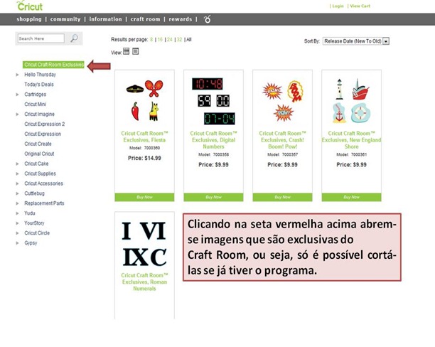
Task: Open Today's Deals category
Action: click(x=39, y=85)
